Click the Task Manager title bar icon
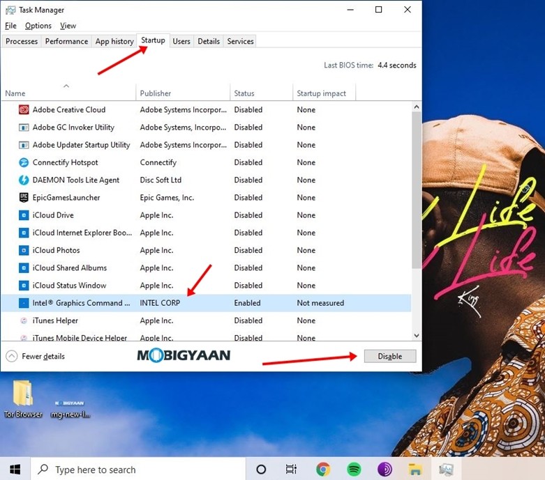This screenshot has height=480, width=545. click(x=10, y=10)
